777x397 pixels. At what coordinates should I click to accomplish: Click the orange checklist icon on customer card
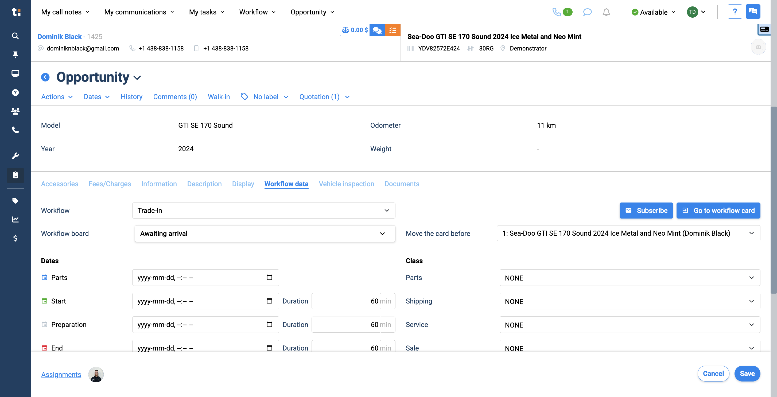tap(393, 30)
